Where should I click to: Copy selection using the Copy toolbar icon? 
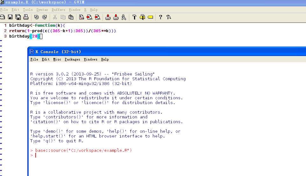63,17
